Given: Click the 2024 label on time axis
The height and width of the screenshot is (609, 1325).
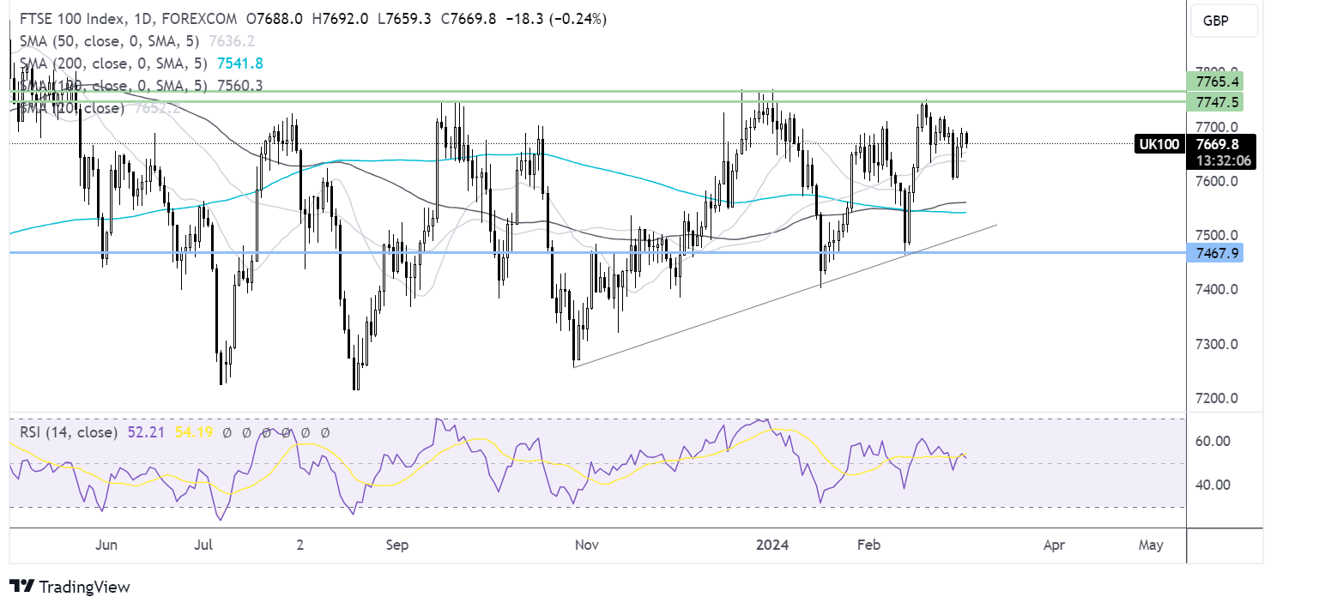Looking at the screenshot, I should point(771,545).
